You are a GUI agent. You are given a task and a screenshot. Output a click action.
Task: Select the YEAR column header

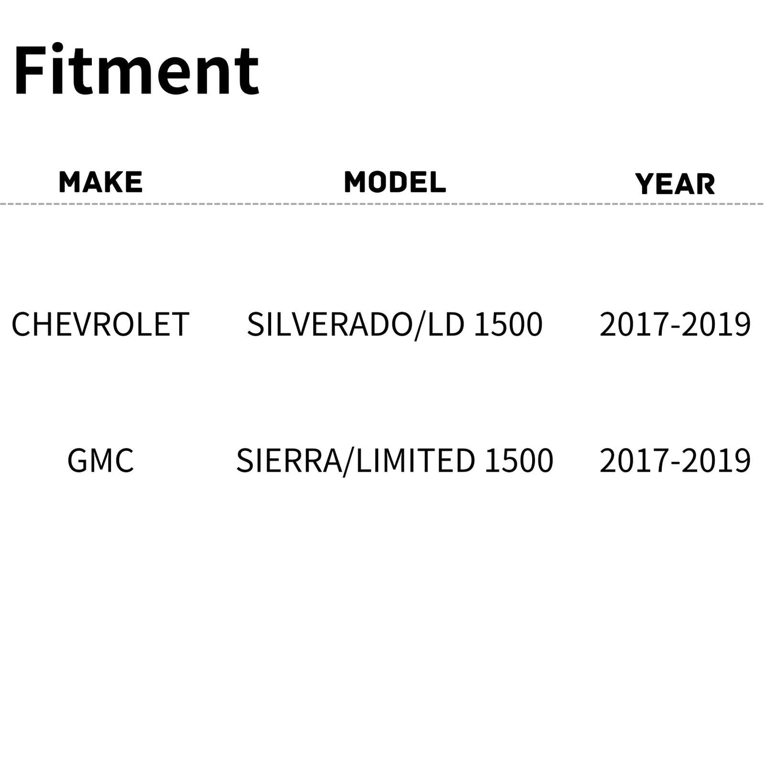pyautogui.click(x=675, y=184)
